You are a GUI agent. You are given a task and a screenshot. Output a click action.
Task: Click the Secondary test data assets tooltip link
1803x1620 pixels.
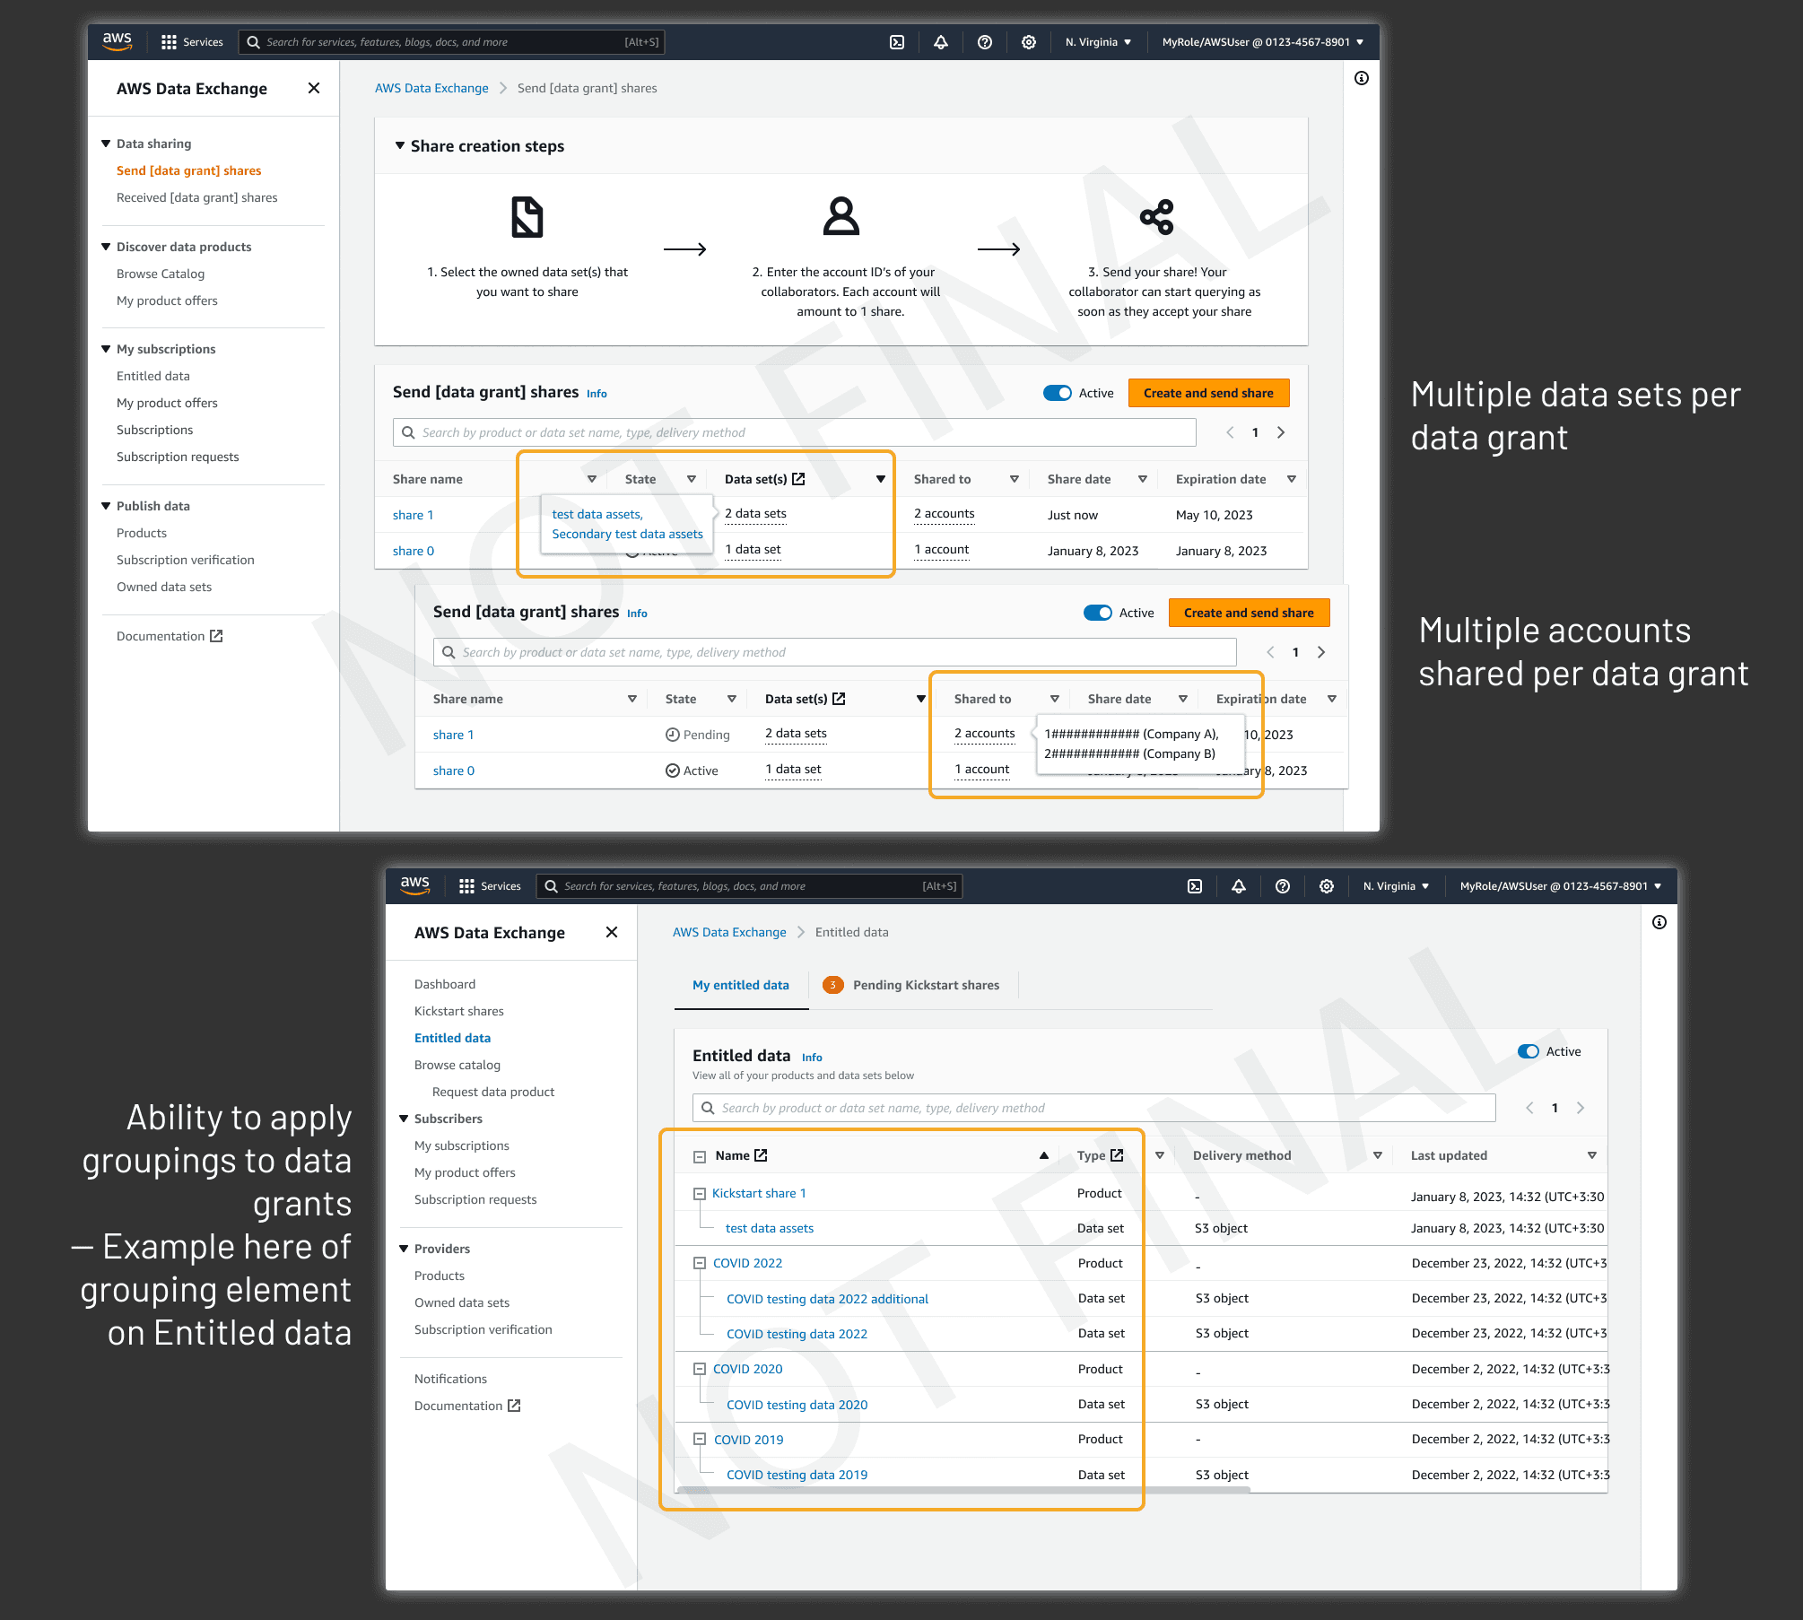tap(627, 534)
